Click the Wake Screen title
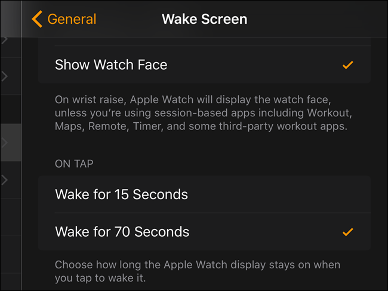388x291 pixels. (204, 19)
